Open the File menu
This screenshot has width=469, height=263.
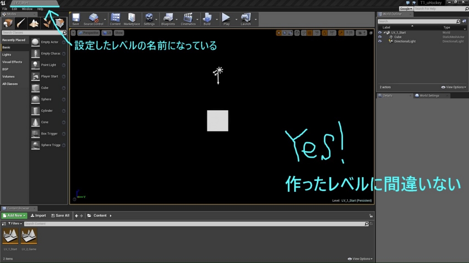pos(5,9)
